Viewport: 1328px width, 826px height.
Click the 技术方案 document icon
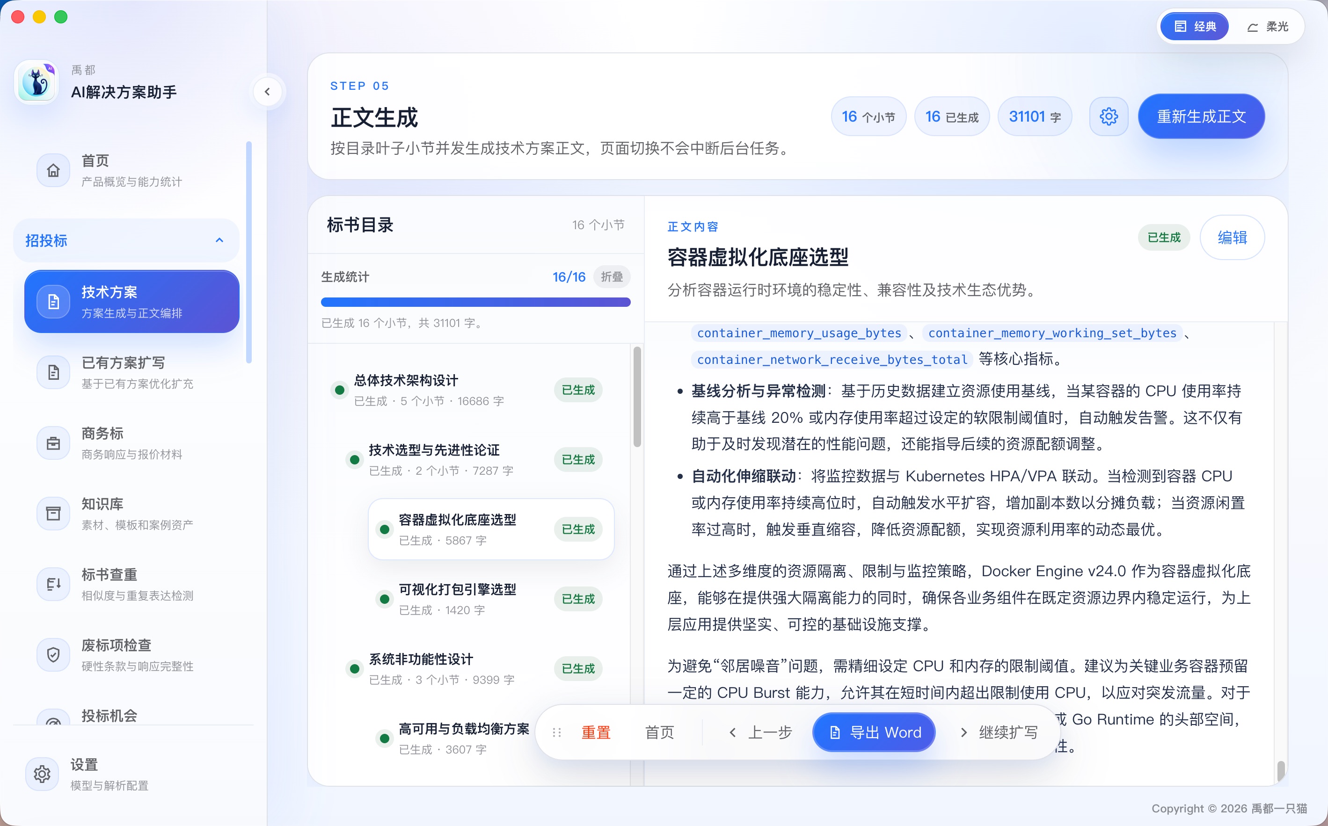53,302
